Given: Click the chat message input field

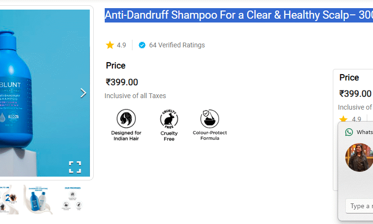Looking at the screenshot, I should [359, 206].
